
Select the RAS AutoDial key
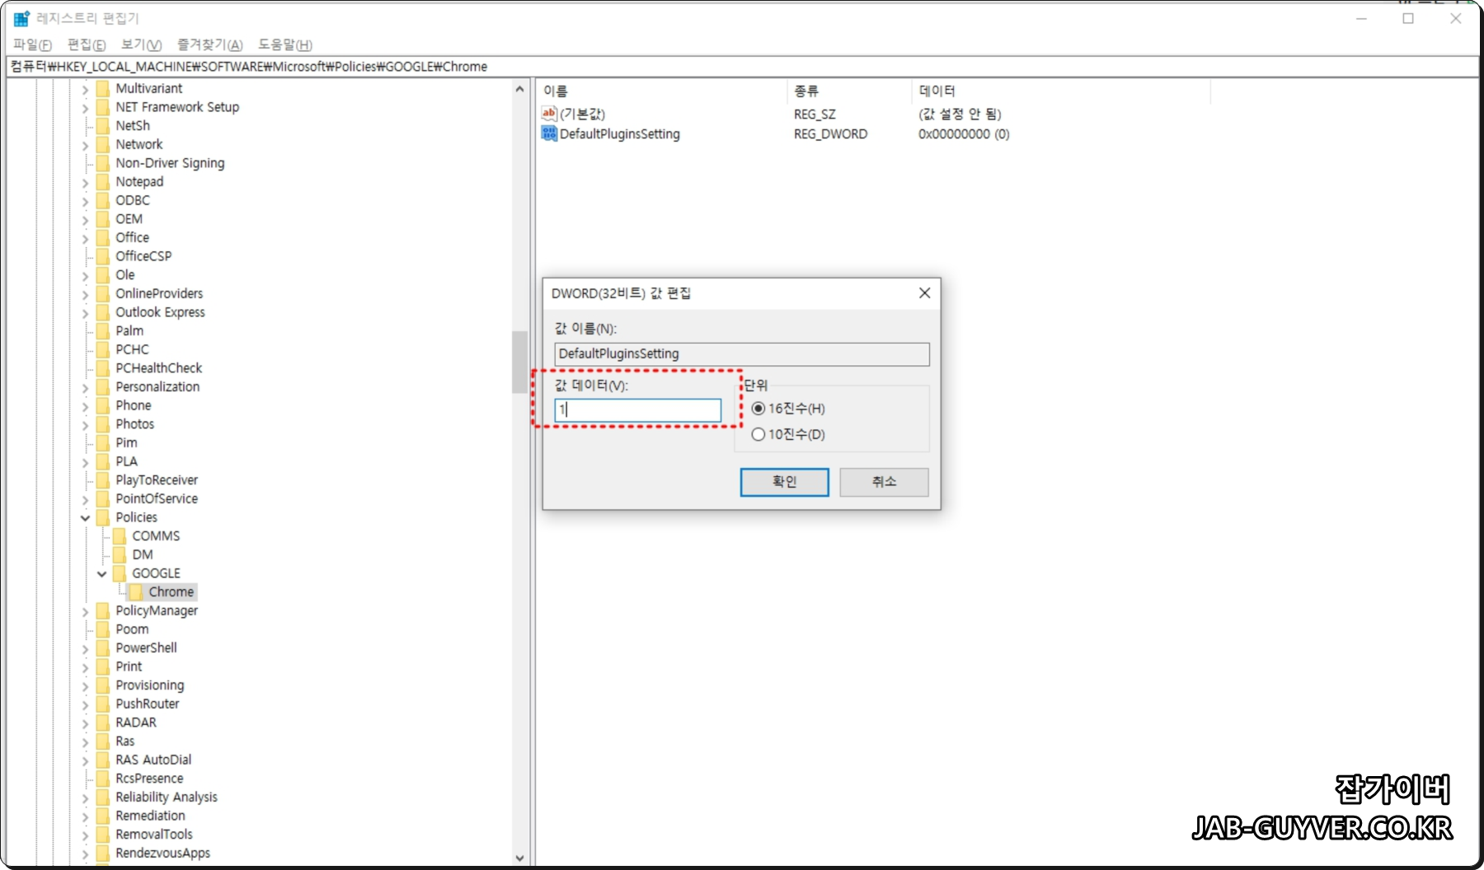(x=153, y=760)
